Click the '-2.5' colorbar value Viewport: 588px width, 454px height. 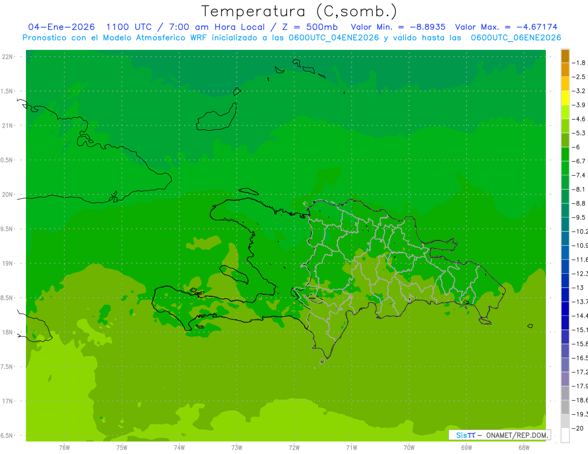(x=579, y=77)
